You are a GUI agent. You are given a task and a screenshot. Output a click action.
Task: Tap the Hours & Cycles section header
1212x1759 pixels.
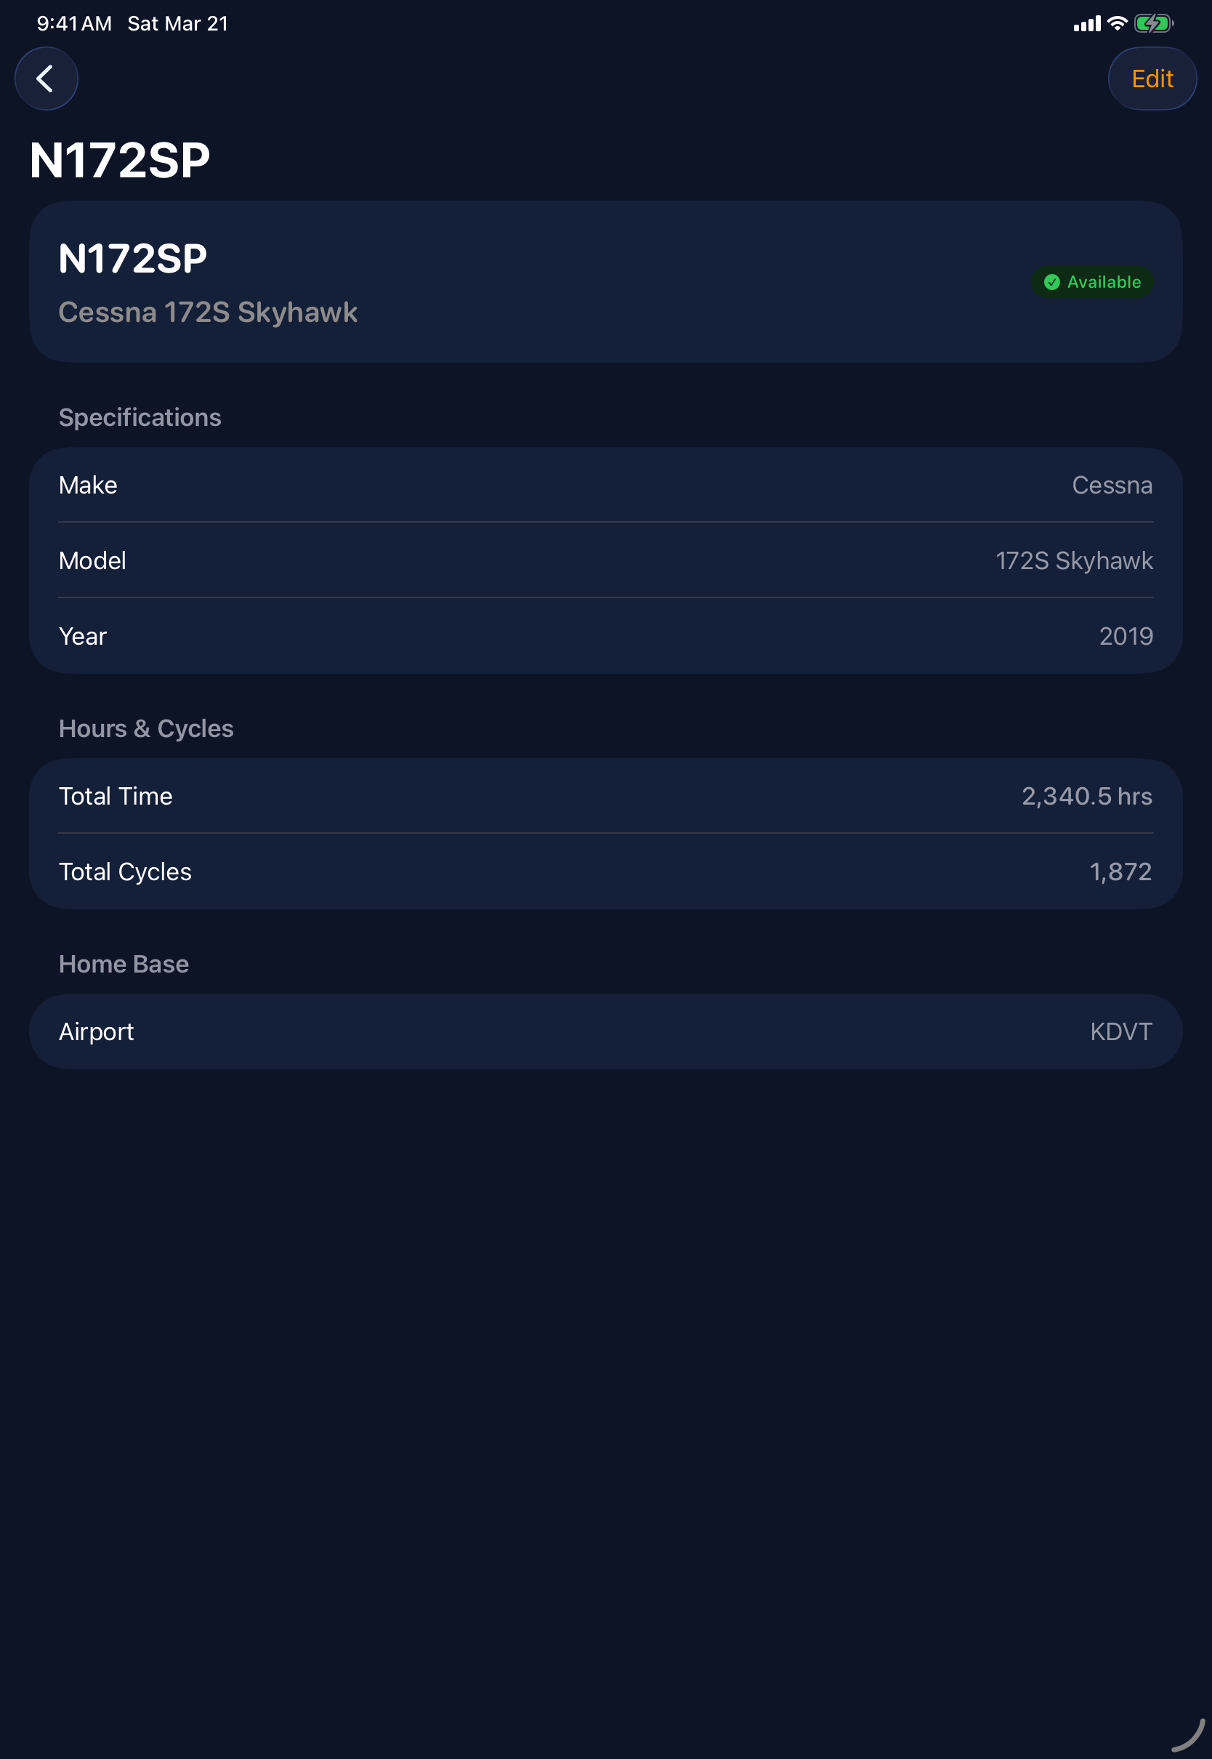coord(147,728)
